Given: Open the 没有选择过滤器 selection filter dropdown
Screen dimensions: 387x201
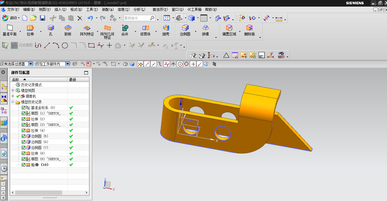Looking at the screenshot, I should 31,64.
